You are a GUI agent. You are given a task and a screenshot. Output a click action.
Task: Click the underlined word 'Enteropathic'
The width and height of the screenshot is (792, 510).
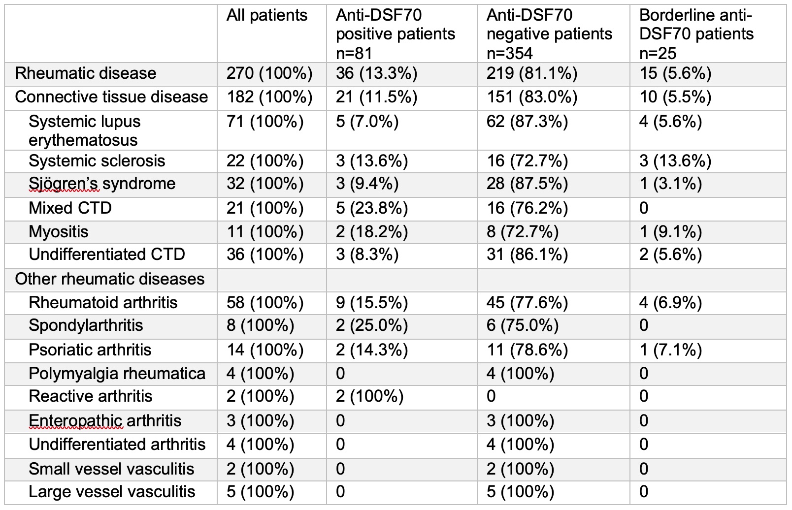[75, 421]
